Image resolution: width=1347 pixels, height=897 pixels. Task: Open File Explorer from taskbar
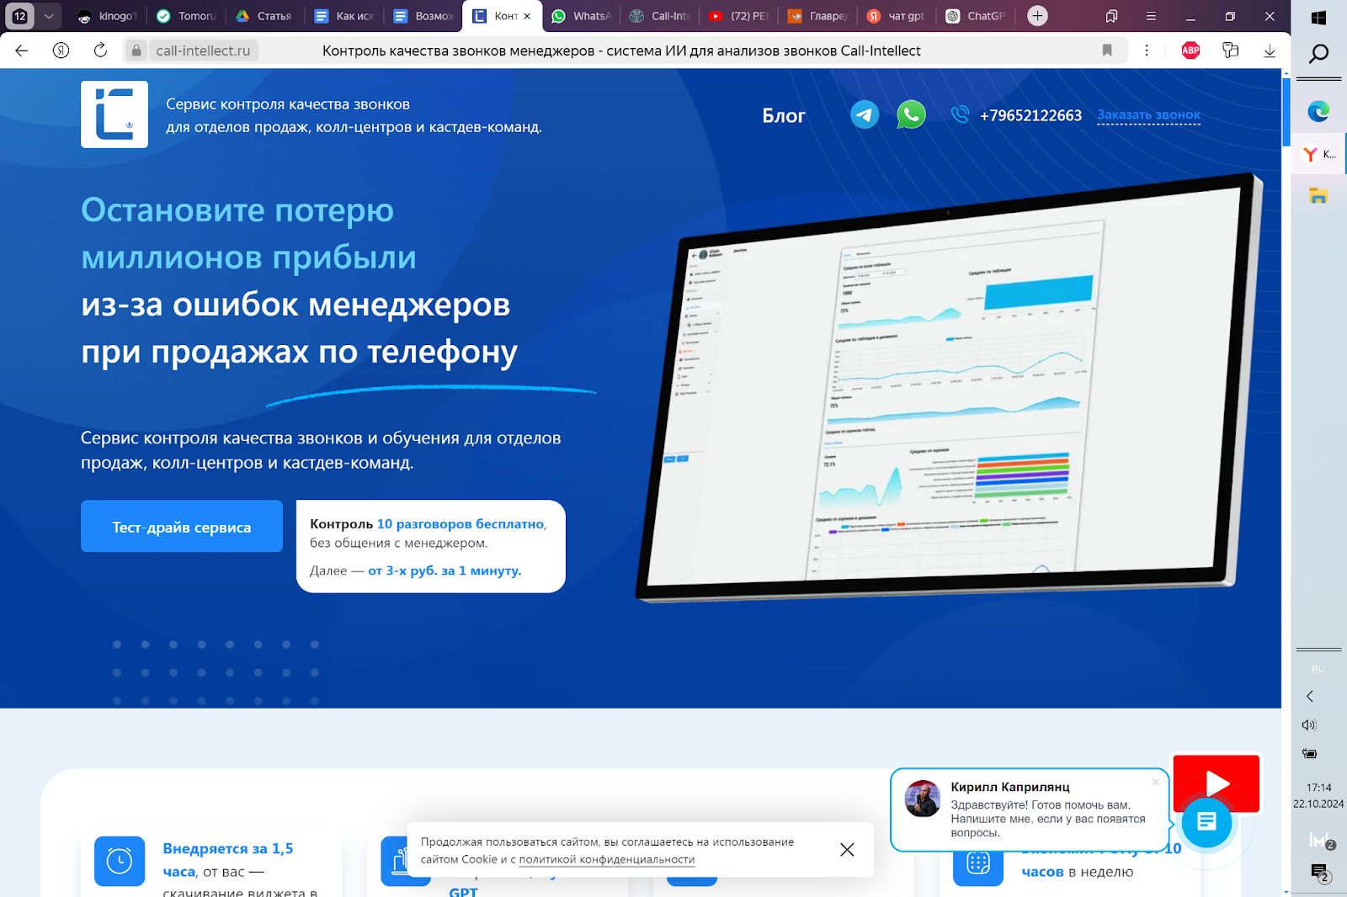click(x=1318, y=196)
